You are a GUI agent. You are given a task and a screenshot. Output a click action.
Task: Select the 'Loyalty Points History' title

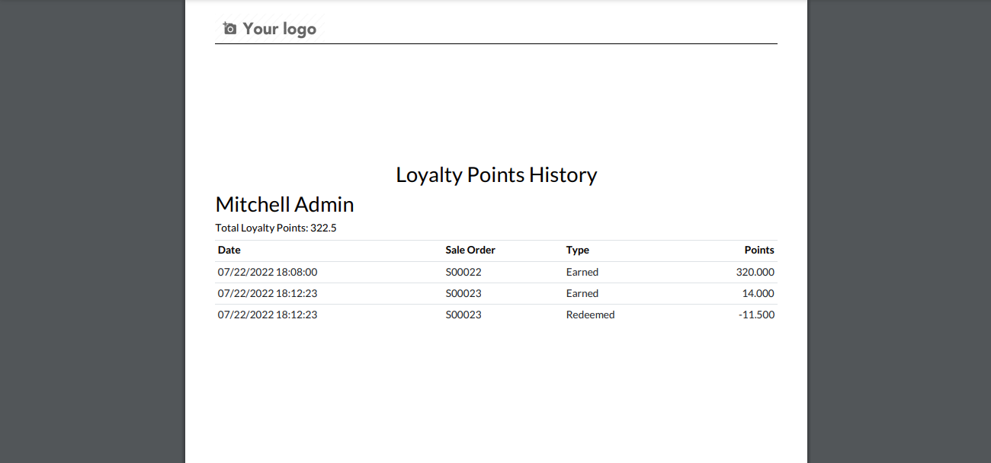[496, 174]
